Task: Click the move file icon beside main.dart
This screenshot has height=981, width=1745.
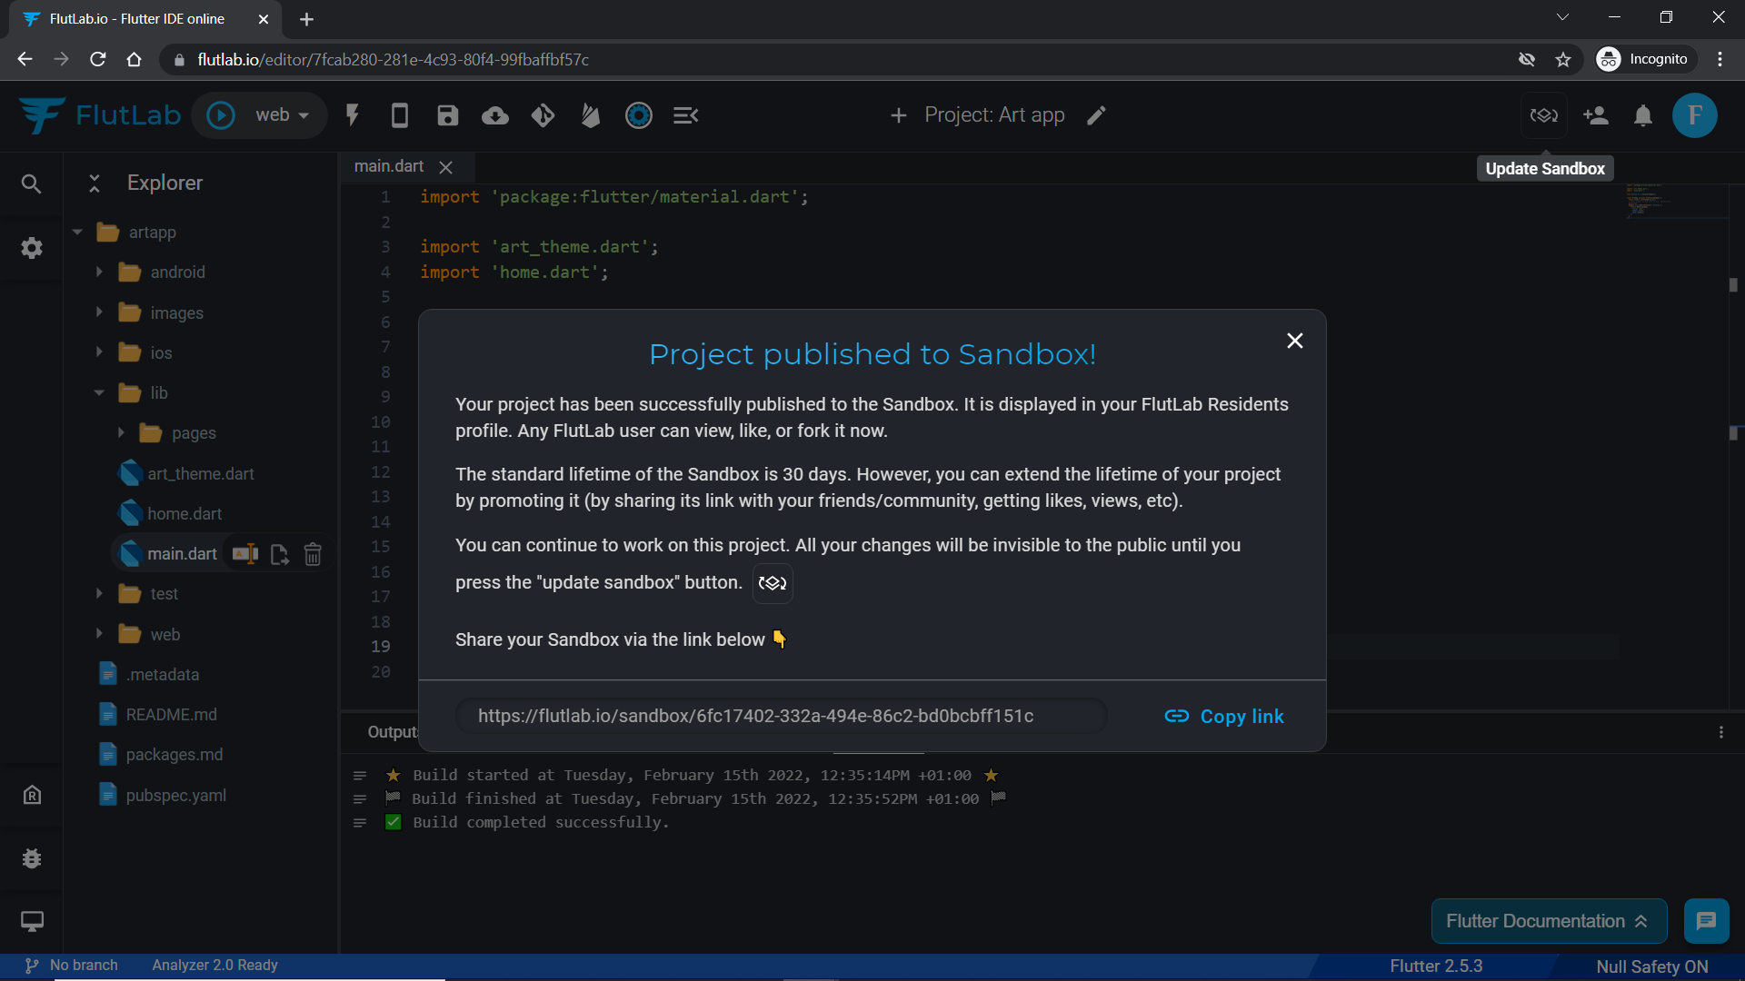Action: pyautogui.click(x=280, y=555)
